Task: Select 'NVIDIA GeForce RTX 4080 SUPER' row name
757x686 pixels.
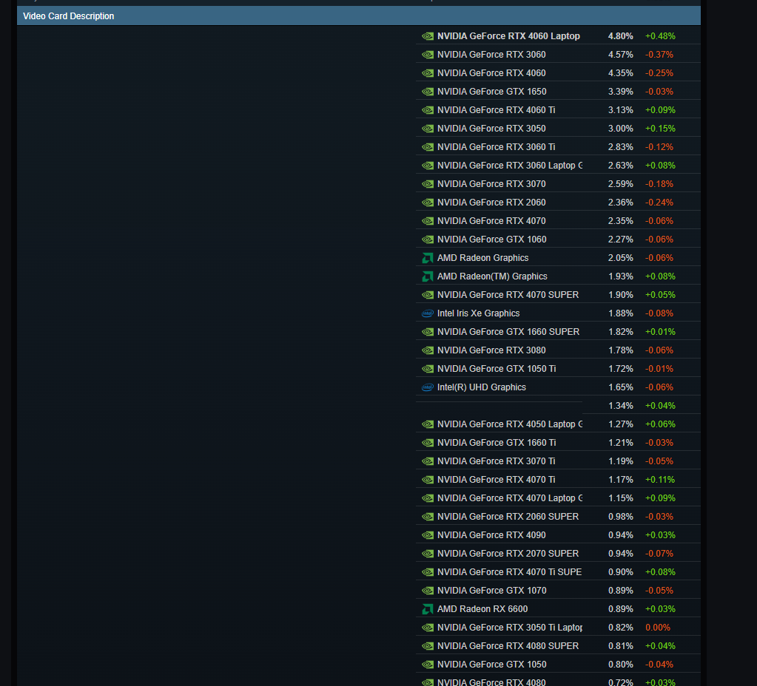Action: coord(508,646)
